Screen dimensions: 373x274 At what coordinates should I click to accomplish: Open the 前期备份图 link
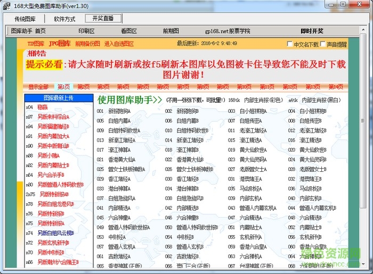87,44
